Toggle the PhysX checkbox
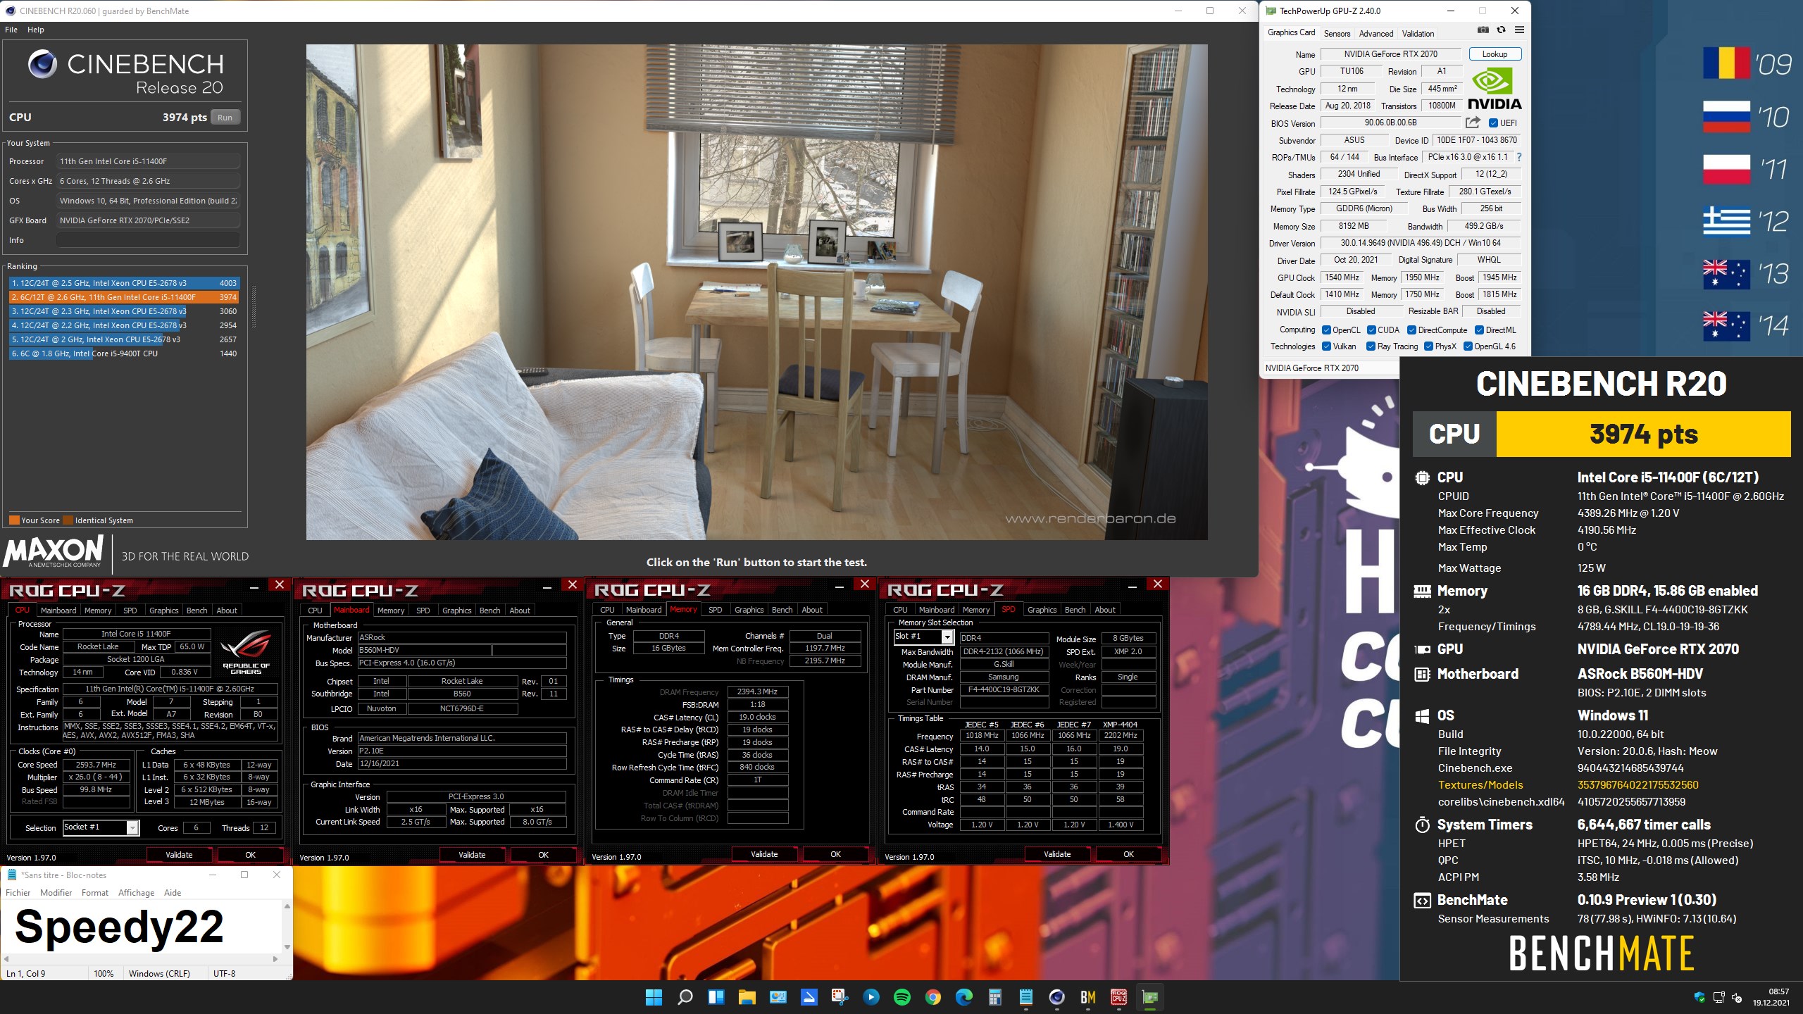This screenshot has width=1803, height=1014. pyautogui.click(x=1429, y=346)
